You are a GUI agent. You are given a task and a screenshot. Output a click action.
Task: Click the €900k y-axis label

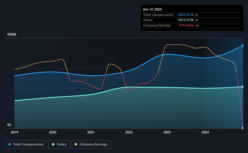point(12,34)
